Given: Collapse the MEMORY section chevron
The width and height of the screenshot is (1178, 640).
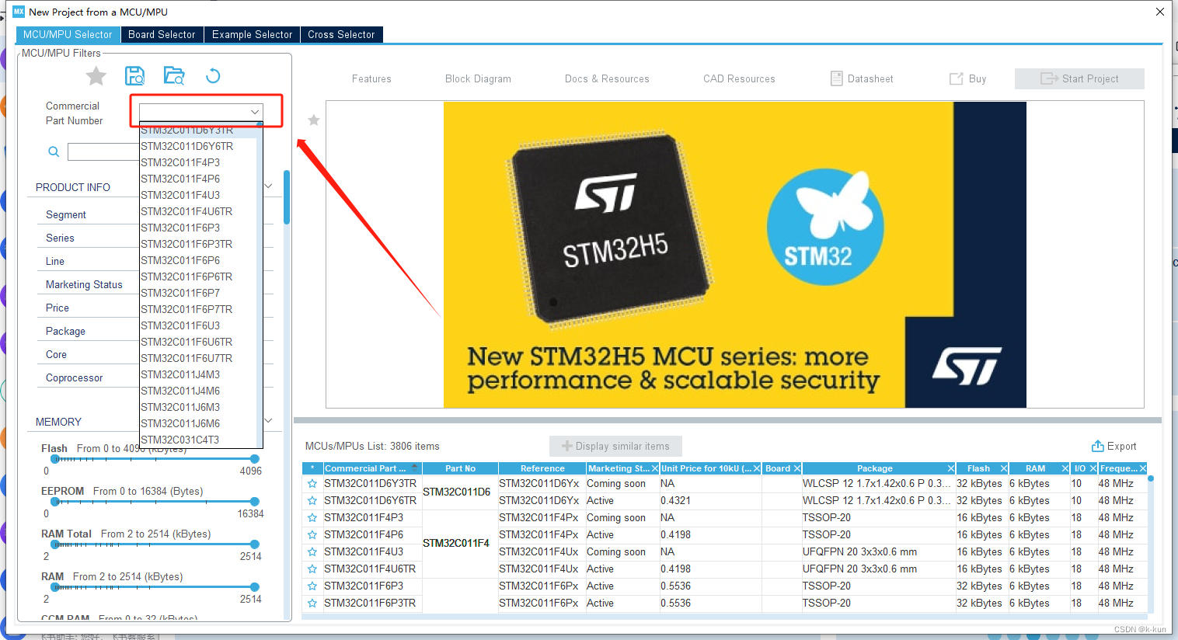Looking at the screenshot, I should tap(268, 420).
